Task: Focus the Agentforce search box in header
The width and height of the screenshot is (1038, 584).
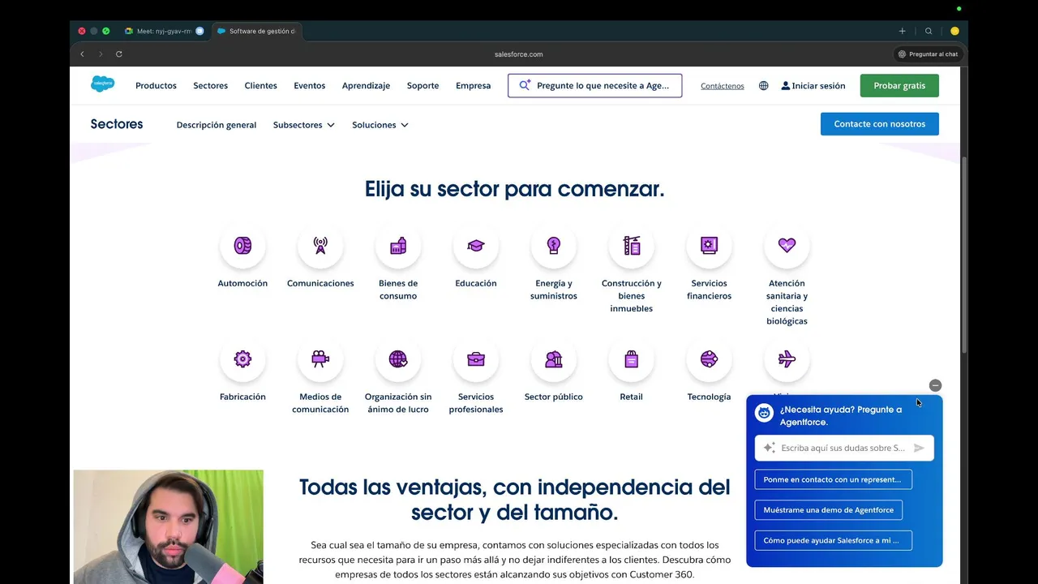Action: point(594,85)
